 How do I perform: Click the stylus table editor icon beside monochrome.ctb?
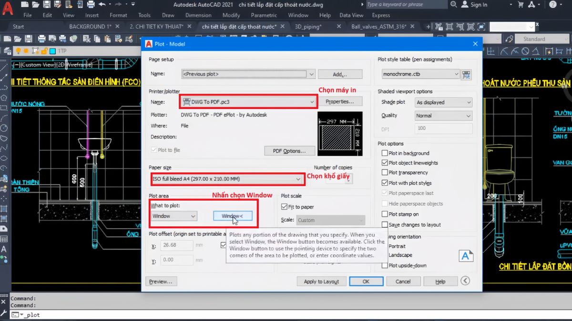click(x=467, y=74)
